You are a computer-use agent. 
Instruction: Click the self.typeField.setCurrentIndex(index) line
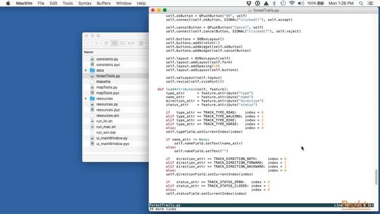[204, 132]
